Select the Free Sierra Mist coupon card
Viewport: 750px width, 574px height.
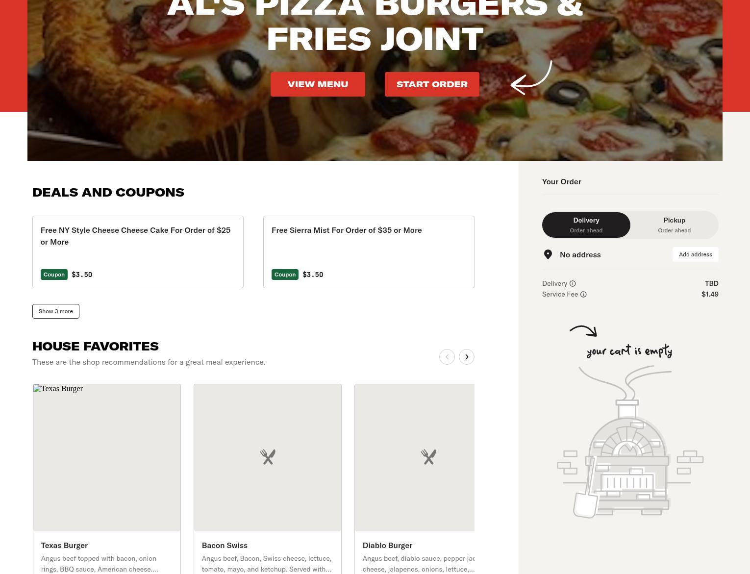click(x=369, y=252)
